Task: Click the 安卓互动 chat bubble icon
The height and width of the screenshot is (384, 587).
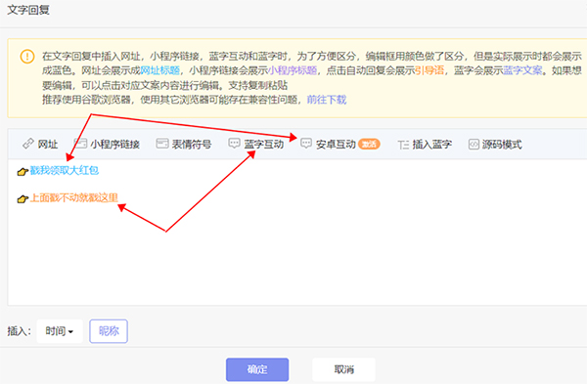Action: tap(306, 144)
